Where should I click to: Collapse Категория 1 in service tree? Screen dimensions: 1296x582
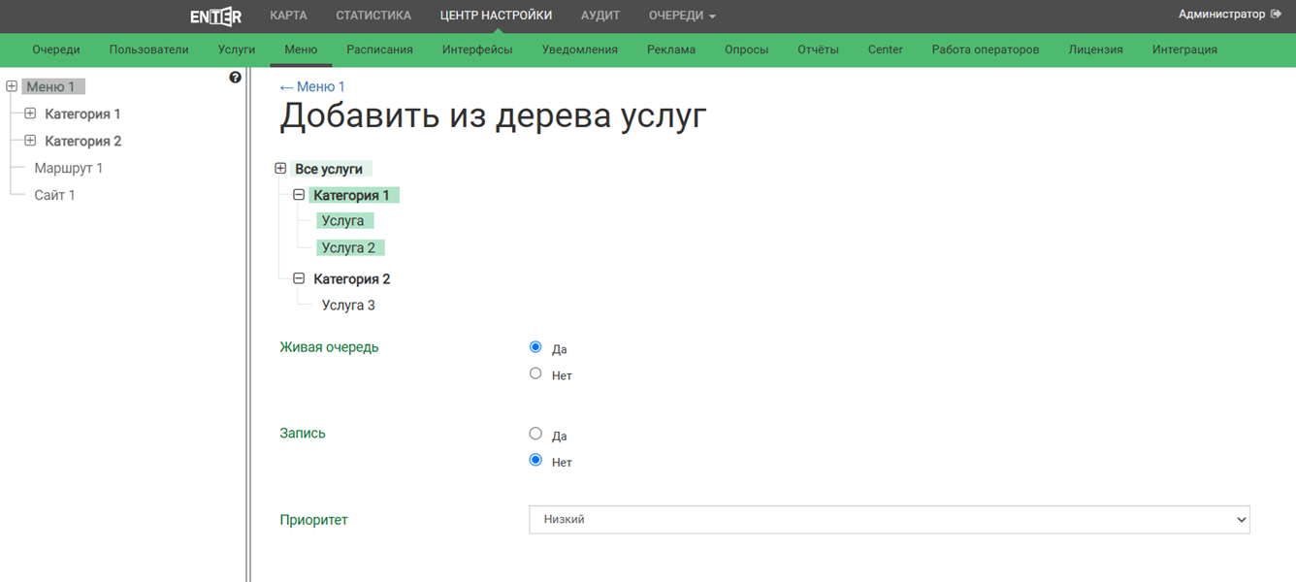tap(299, 195)
